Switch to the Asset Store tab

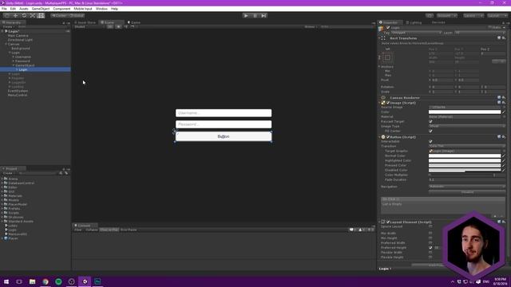click(85, 22)
